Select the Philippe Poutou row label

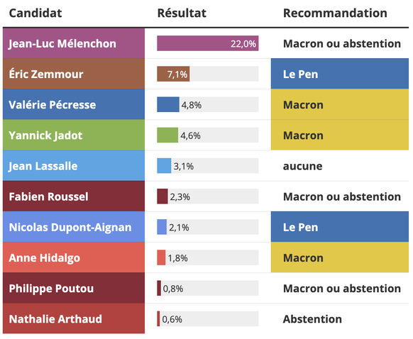74,288
